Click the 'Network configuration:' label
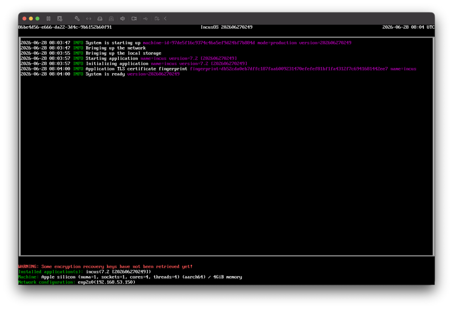Screen dimensions: 453x309 coord(46,282)
